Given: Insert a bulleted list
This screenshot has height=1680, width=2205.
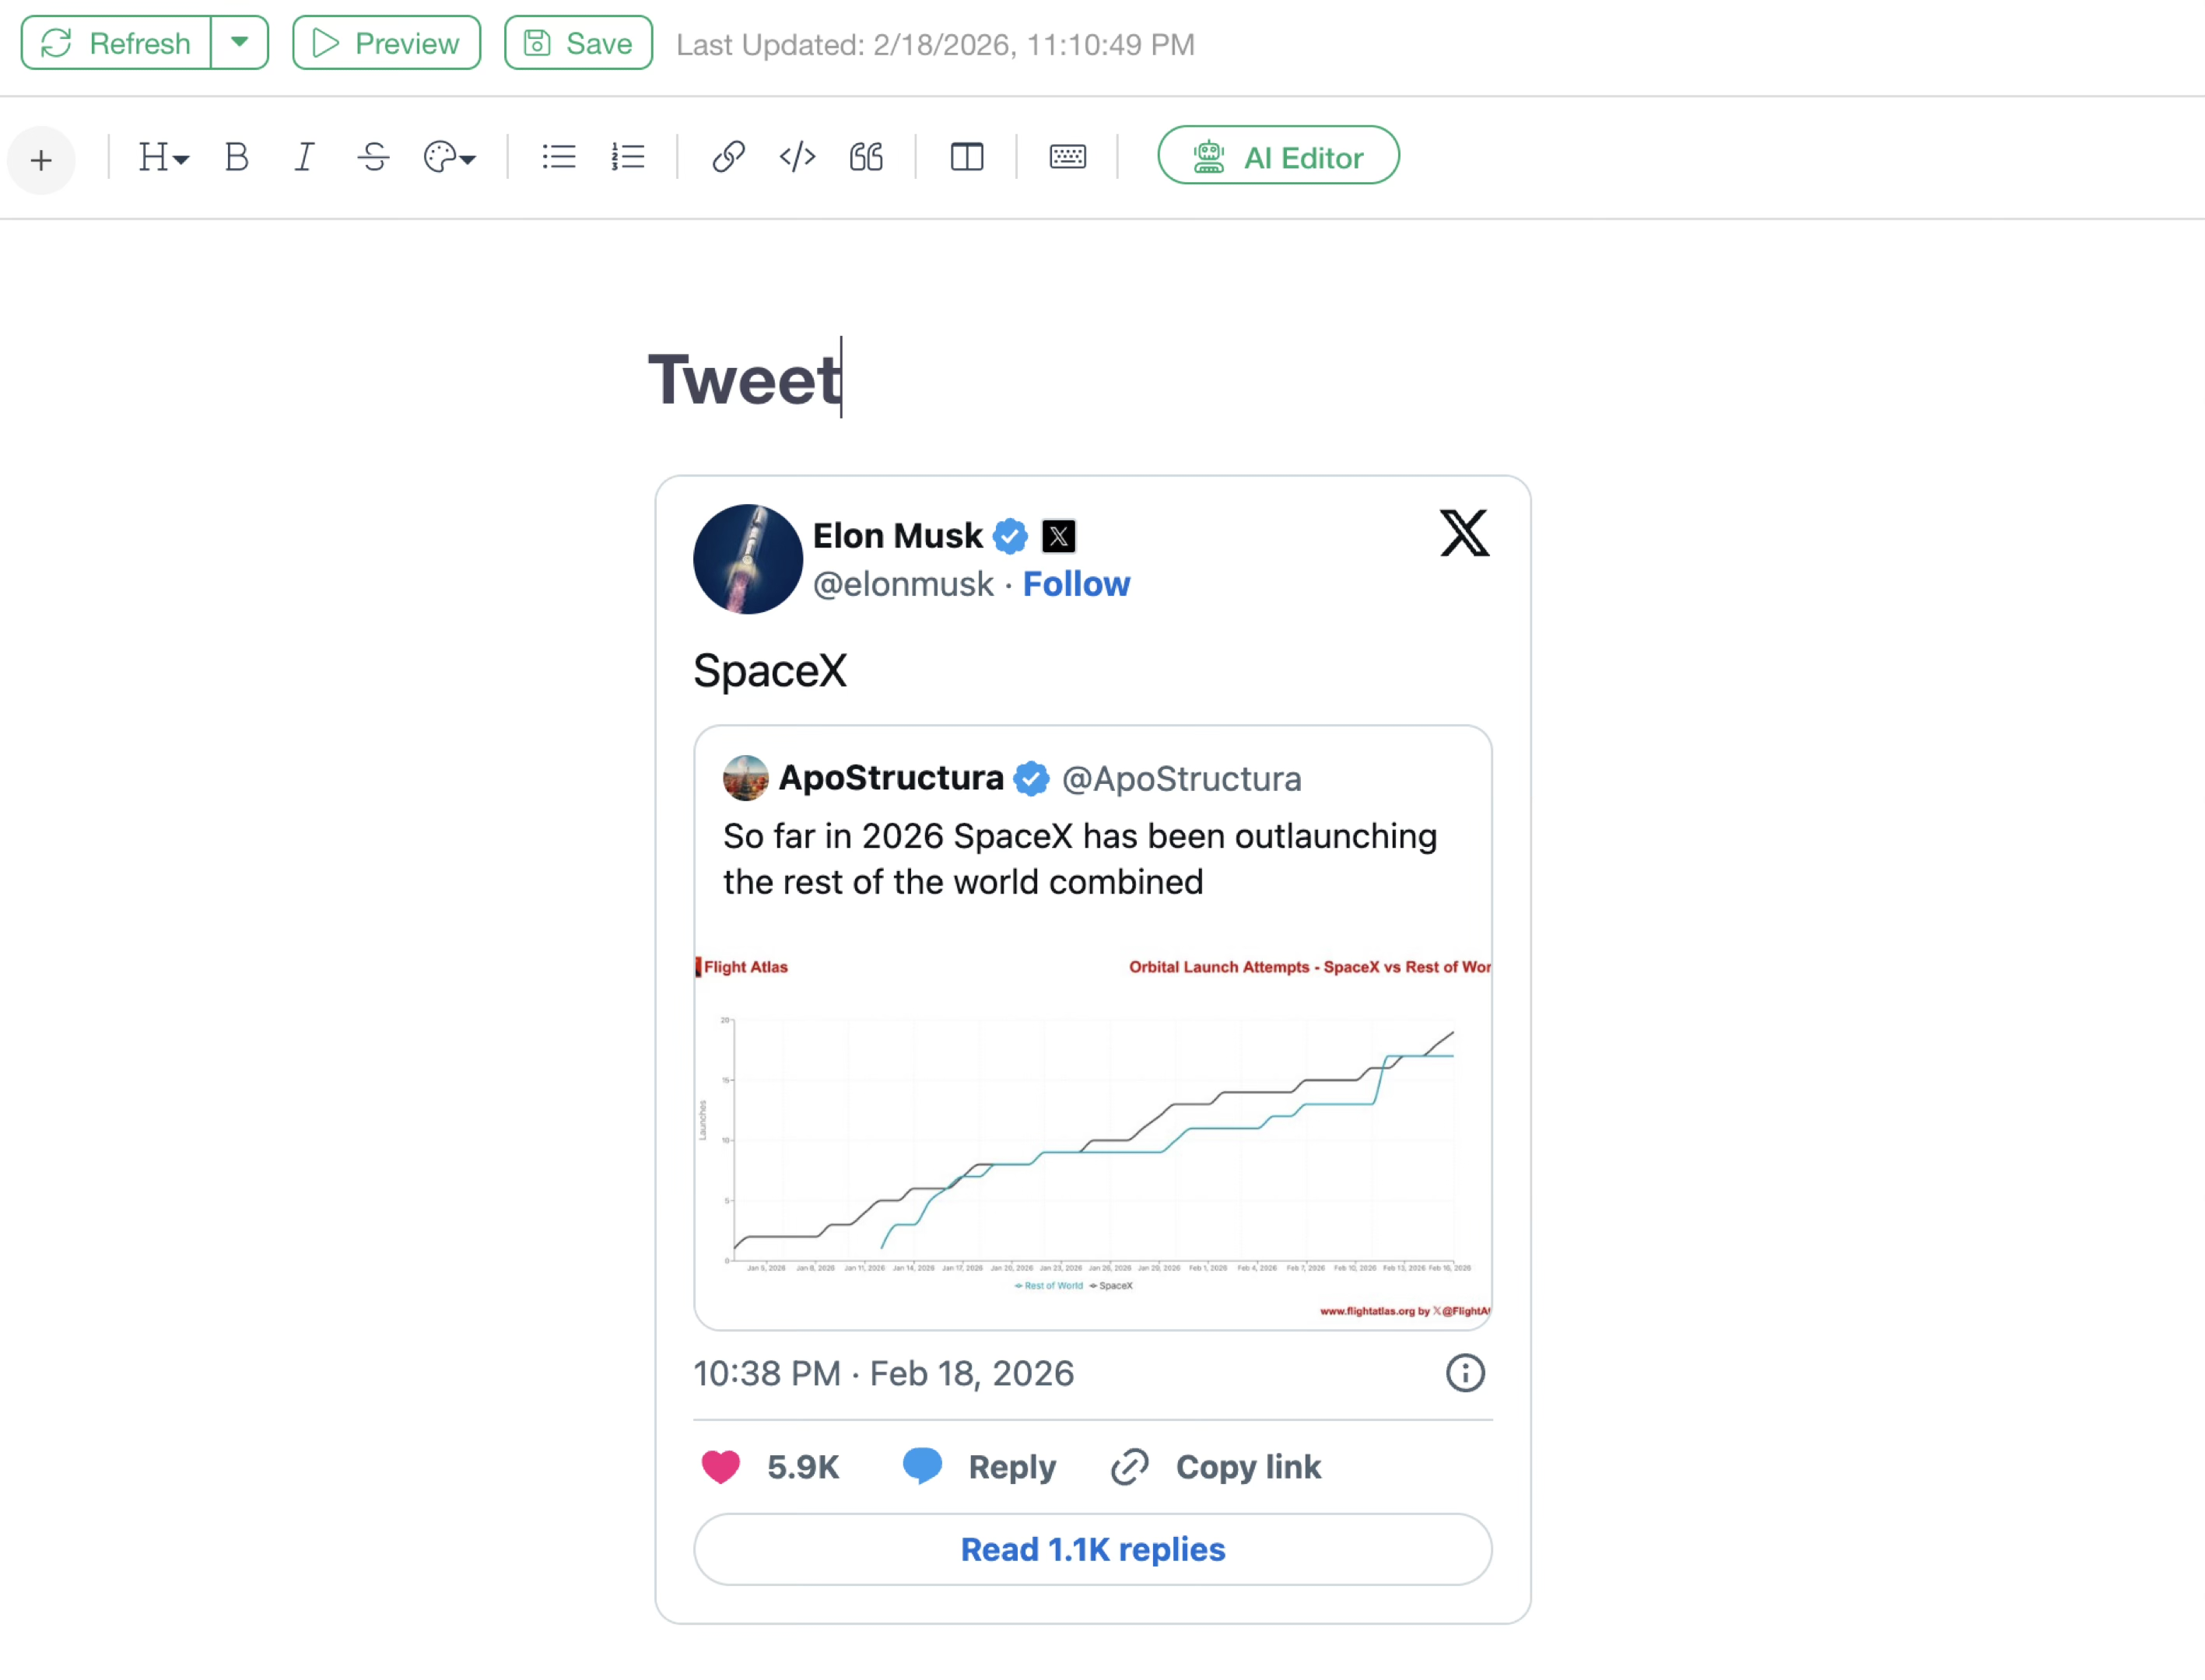Looking at the screenshot, I should [x=559, y=157].
